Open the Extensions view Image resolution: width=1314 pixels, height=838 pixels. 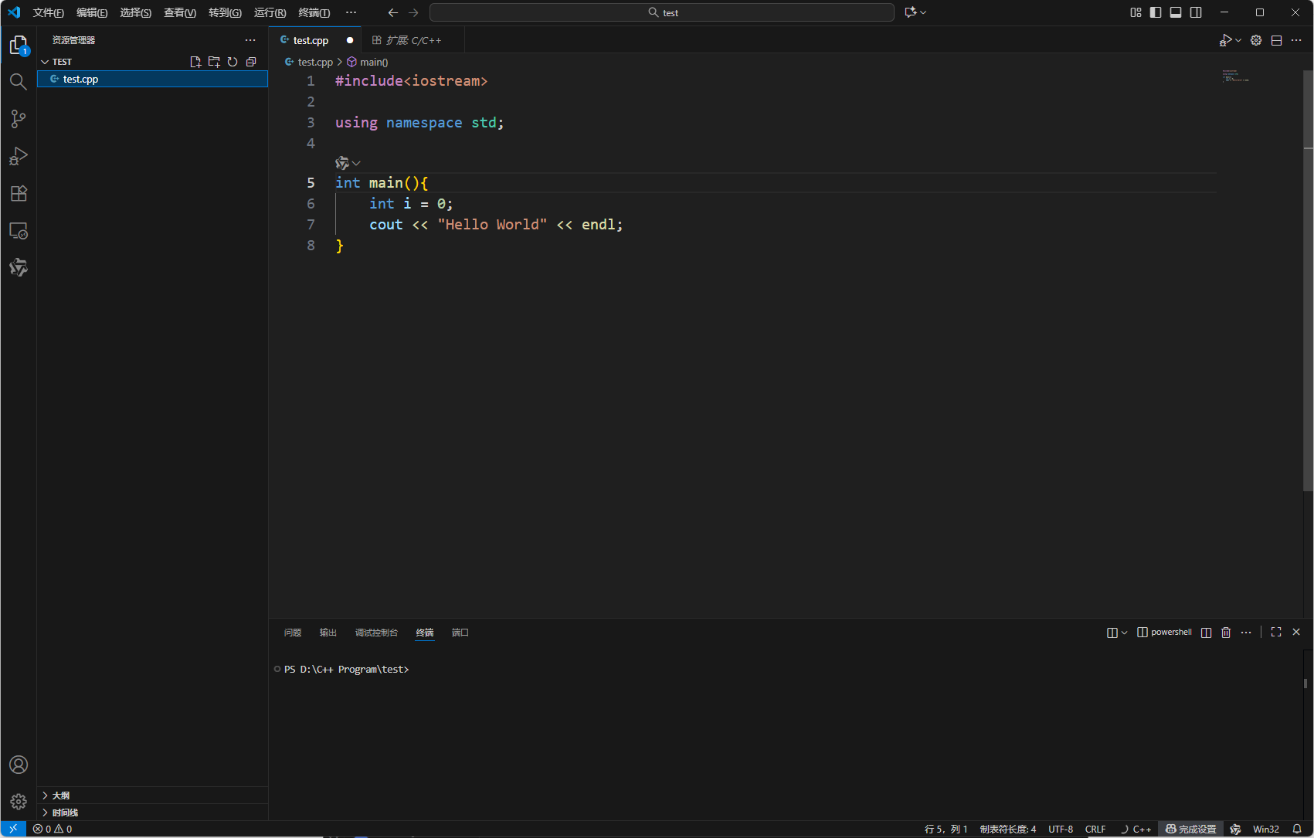pos(18,193)
